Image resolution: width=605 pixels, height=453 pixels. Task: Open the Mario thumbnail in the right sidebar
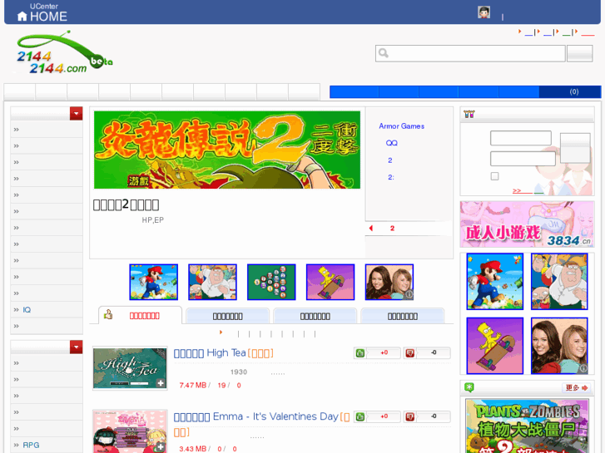click(x=494, y=282)
